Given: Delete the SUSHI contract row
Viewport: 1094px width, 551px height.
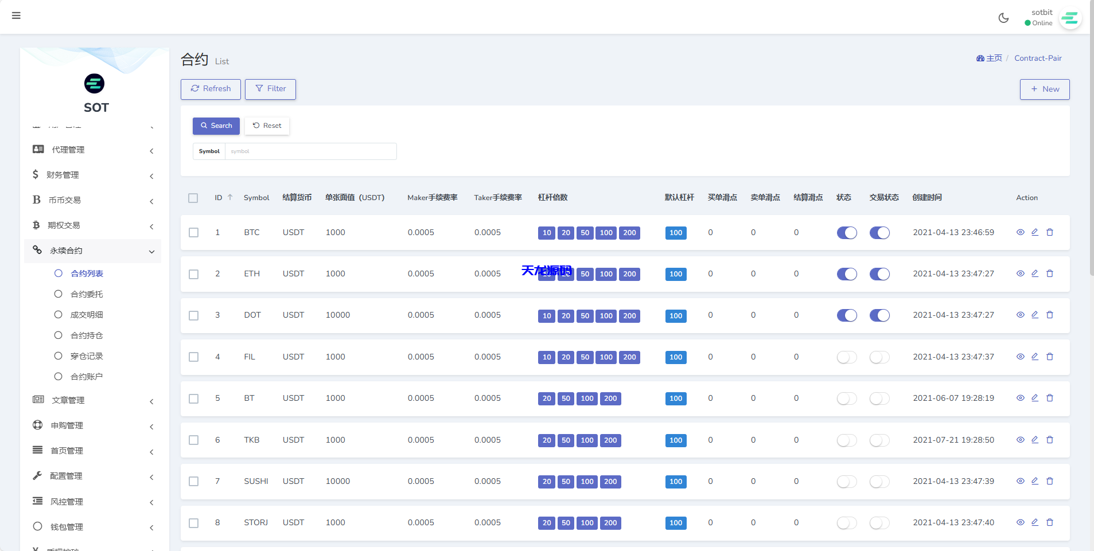Looking at the screenshot, I should [1050, 481].
